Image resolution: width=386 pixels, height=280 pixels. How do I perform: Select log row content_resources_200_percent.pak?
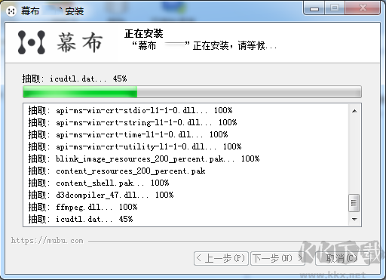click(117, 171)
